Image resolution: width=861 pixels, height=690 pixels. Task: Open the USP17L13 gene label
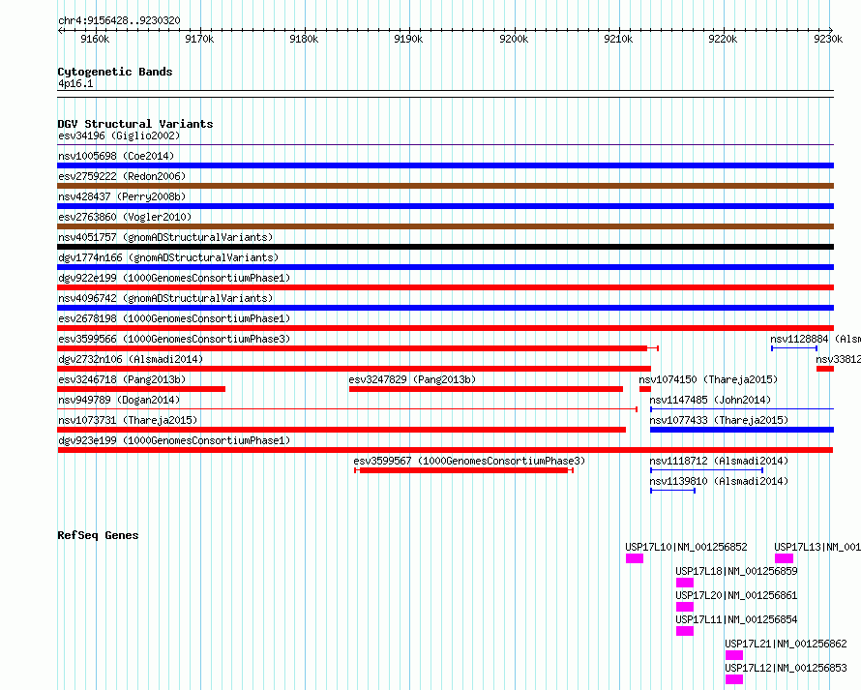click(x=817, y=547)
